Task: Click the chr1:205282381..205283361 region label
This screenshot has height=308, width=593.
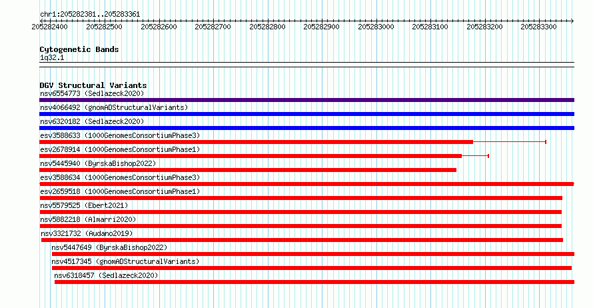Action: (90, 15)
